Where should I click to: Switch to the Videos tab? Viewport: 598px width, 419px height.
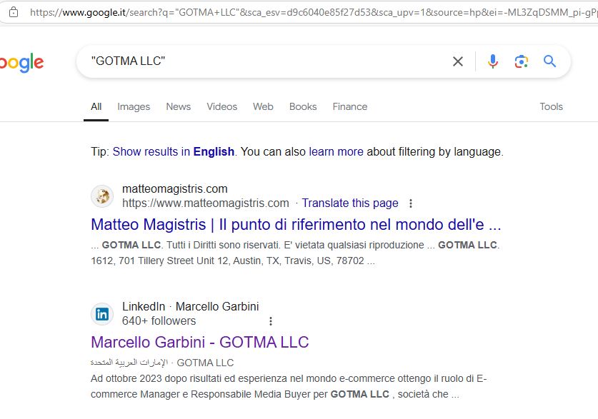(x=222, y=106)
